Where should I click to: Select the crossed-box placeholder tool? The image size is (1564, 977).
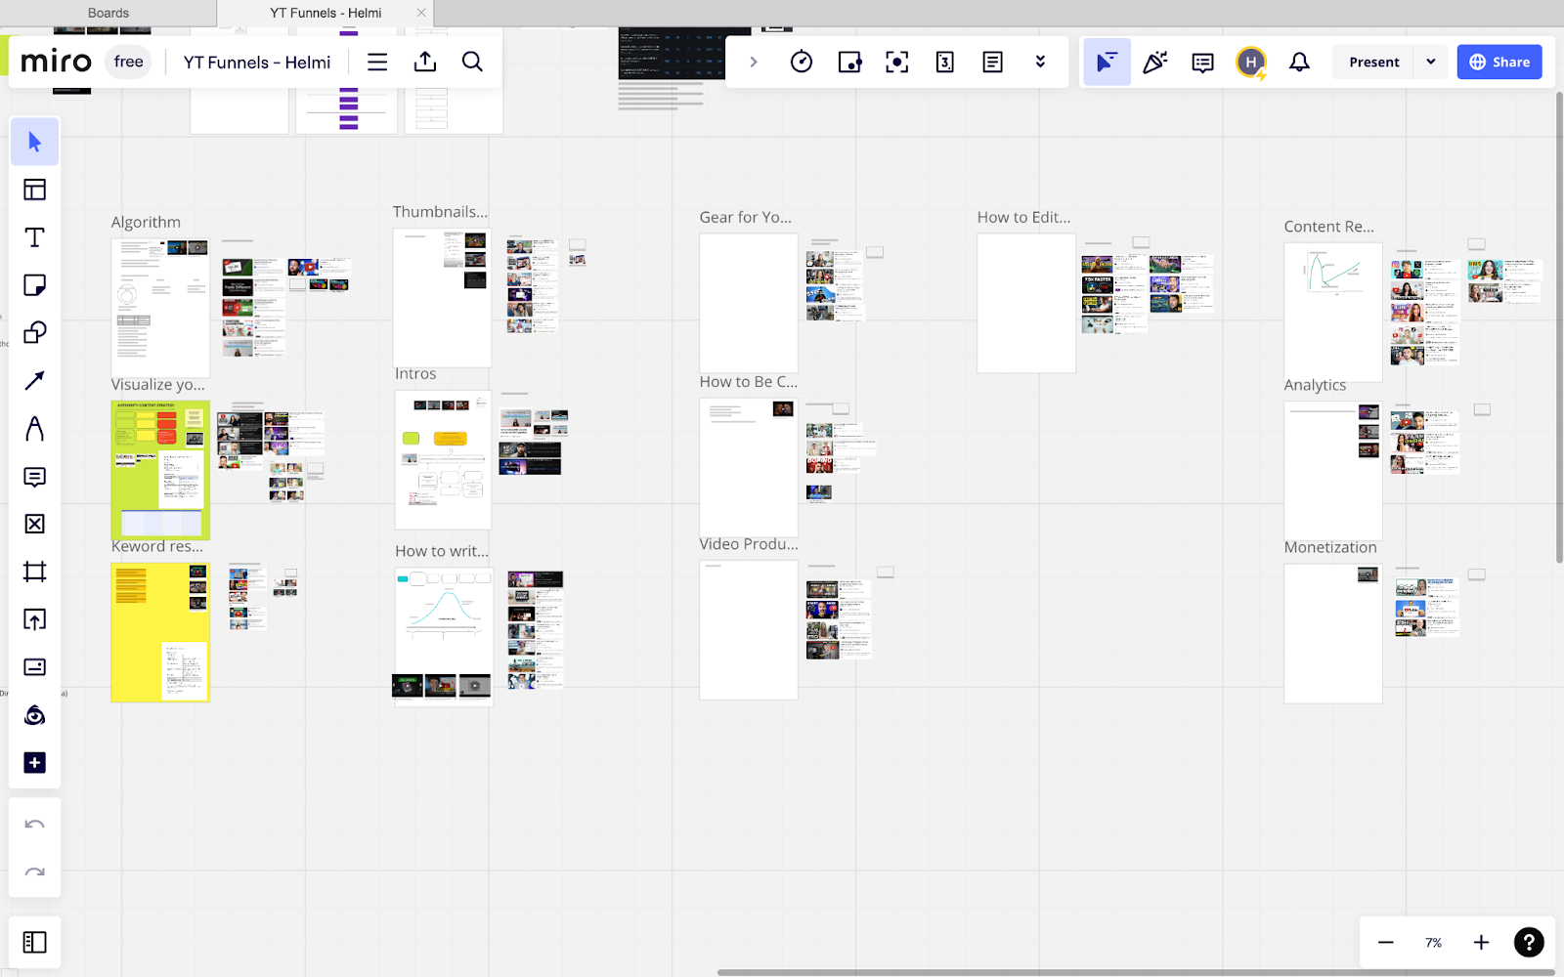tap(34, 525)
